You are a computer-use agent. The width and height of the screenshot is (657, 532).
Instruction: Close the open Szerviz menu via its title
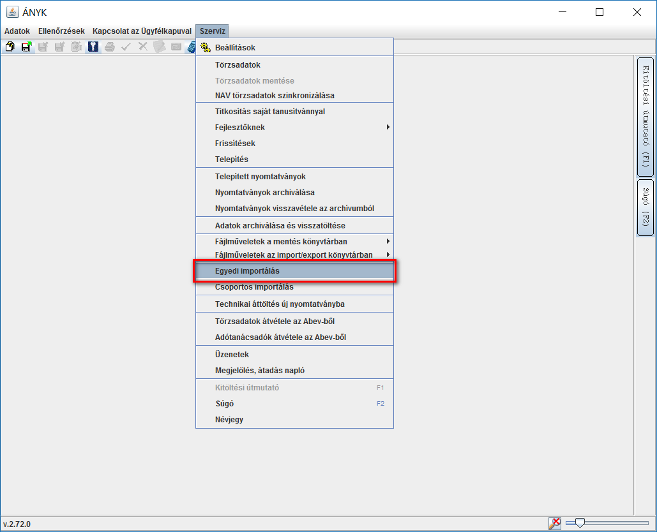click(x=213, y=31)
